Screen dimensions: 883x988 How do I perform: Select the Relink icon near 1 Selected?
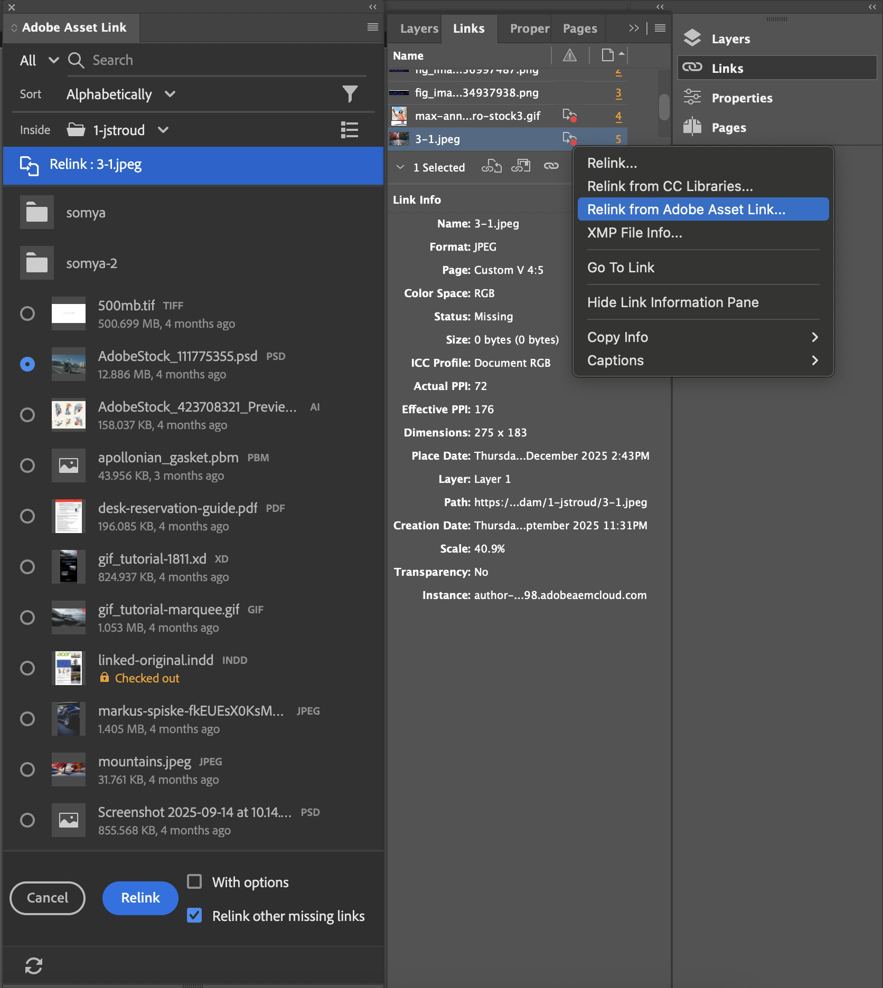tap(492, 166)
